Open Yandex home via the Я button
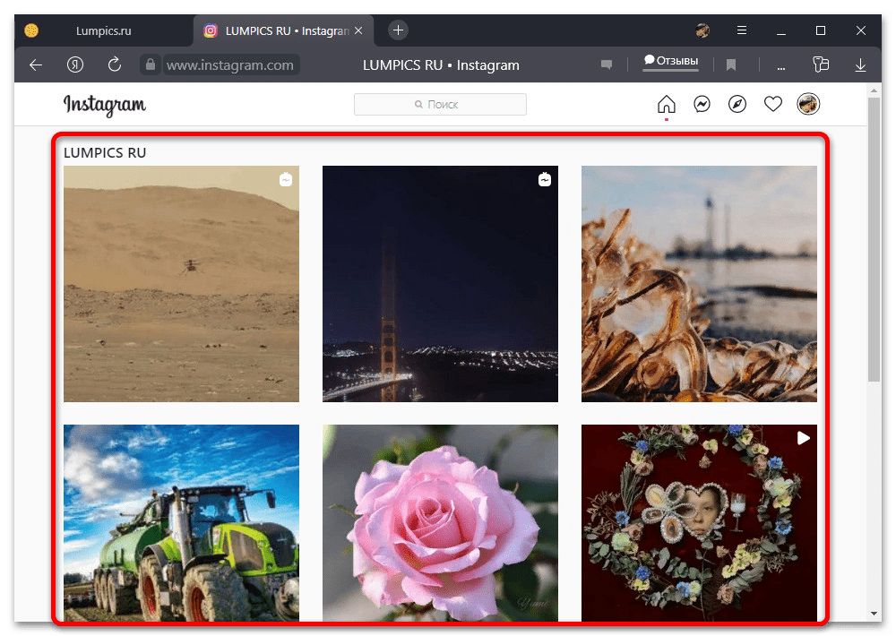The height and width of the screenshot is (636, 896). coord(75,64)
